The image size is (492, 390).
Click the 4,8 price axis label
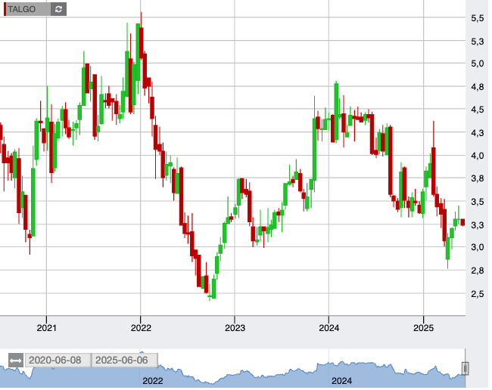tap(478, 87)
